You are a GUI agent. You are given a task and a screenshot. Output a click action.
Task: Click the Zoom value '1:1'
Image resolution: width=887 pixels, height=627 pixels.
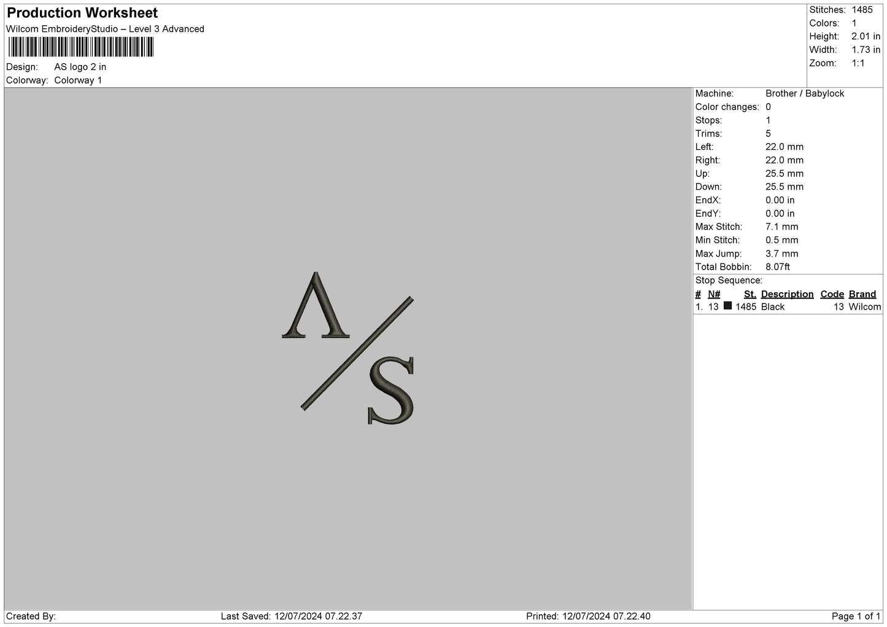(x=858, y=63)
